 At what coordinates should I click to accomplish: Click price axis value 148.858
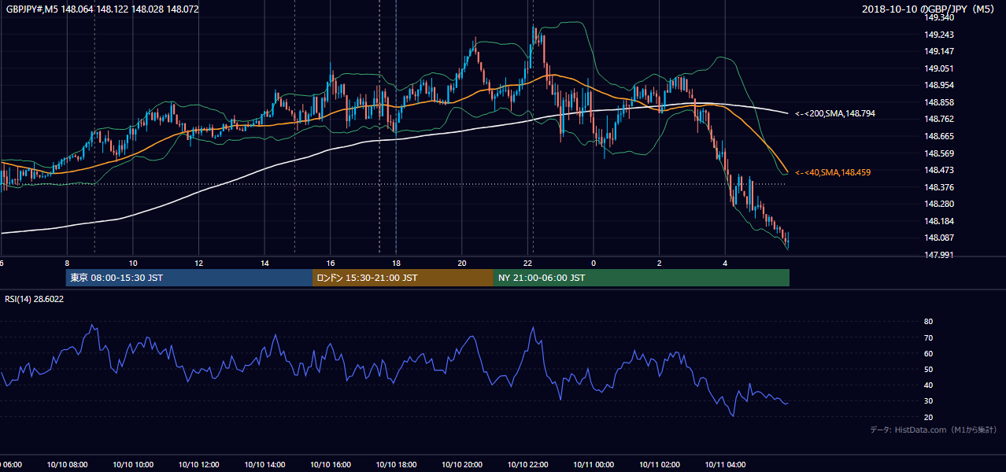click(x=939, y=102)
